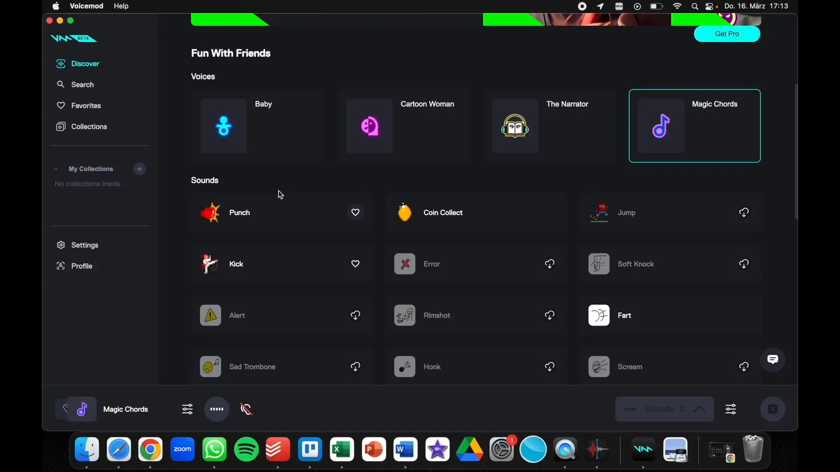Click the Coin Collect sound icon
This screenshot has width=840, height=472.
[404, 212]
